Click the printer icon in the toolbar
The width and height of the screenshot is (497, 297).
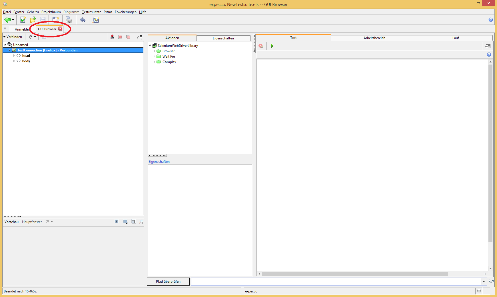click(x=69, y=20)
